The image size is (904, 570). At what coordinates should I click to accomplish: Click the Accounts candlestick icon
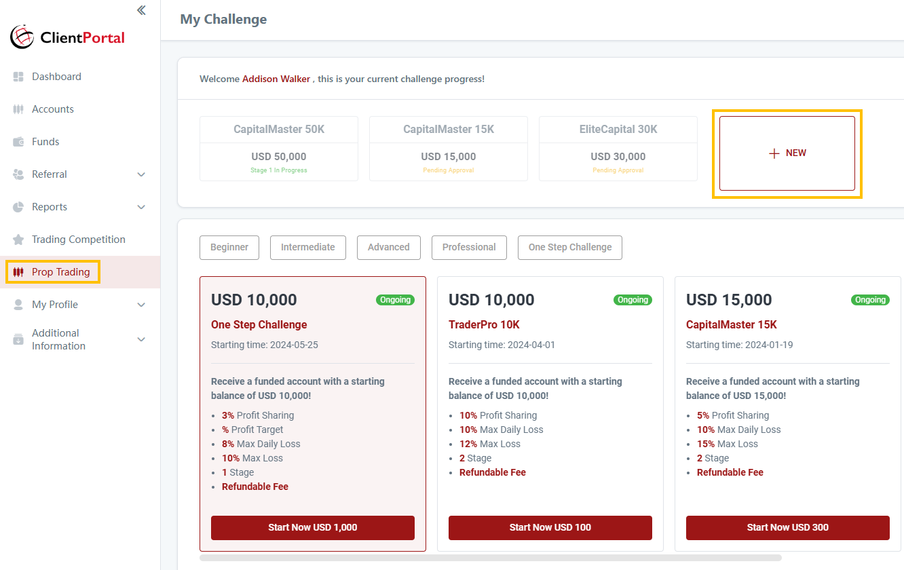[18, 109]
